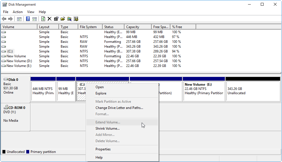Select drive icon of 343.26 GB RAW row
The image size is (282, 162).
click(x=4, y=47)
